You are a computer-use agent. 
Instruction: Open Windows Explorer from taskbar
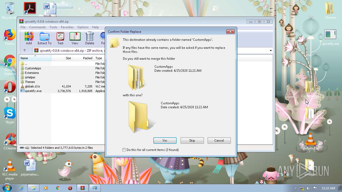pyautogui.click(x=33, y=188)
